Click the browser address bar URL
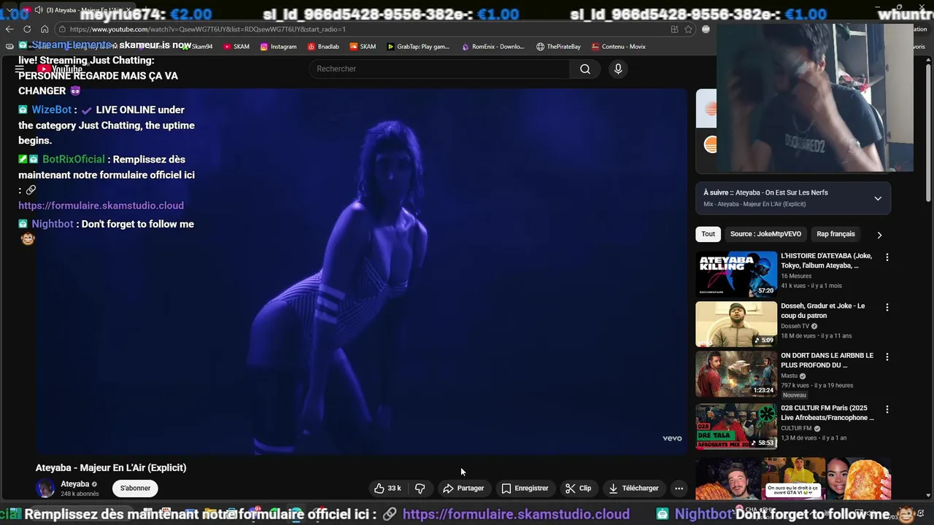The image size is (934, 525). [x=208, y=29]
